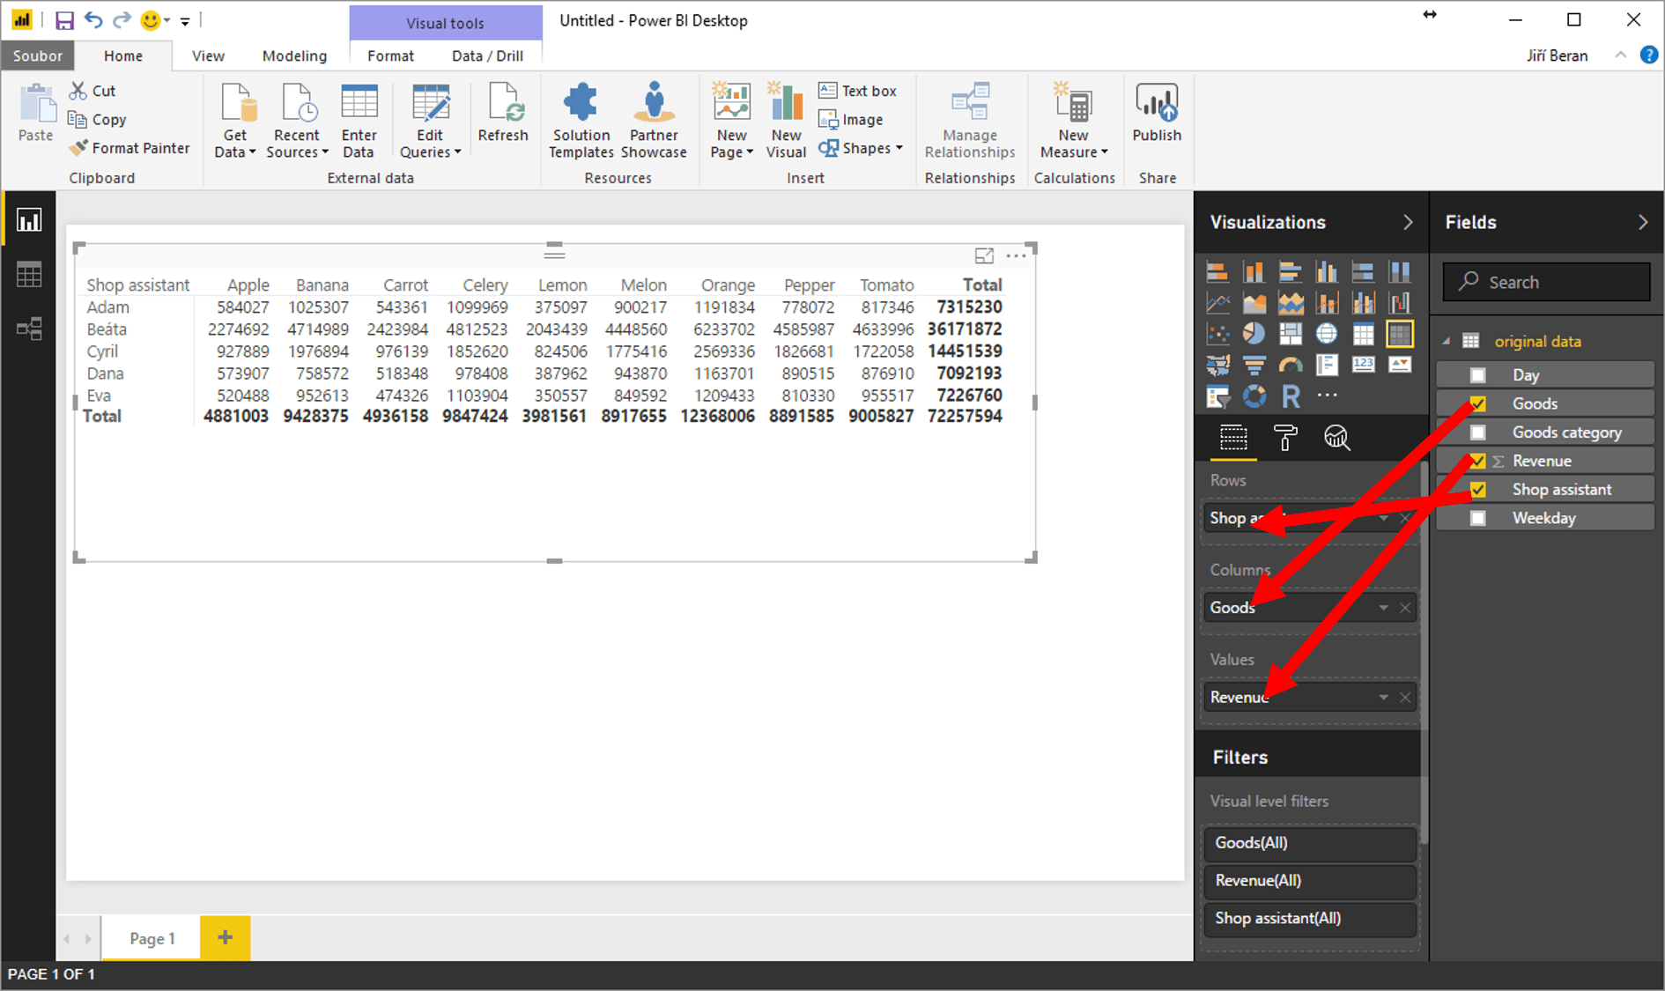The image size is (1665, 991).
Task: Choose the slicer visualization
Action: coord(1217,396)
